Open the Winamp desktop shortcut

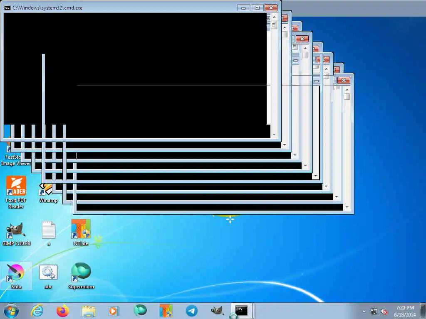(48, 193)
